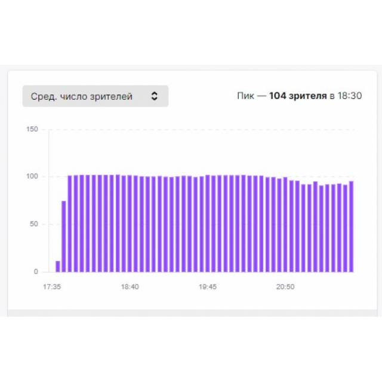The width and height of the screenshot is (382, 382).
Task: Click the second bar reaching about 75
Action: coord(64,236)
